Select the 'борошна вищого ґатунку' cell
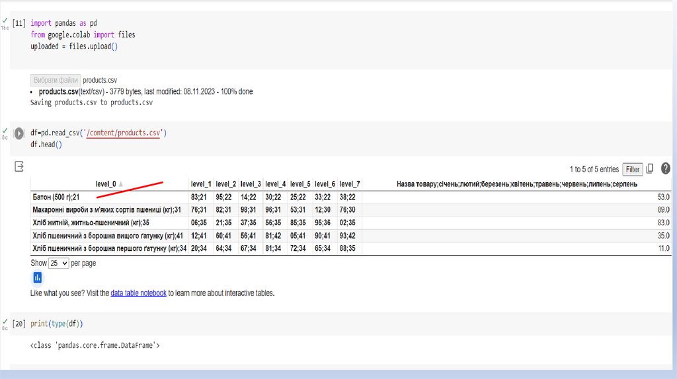 pyautogui.click(x=109, y=236)
